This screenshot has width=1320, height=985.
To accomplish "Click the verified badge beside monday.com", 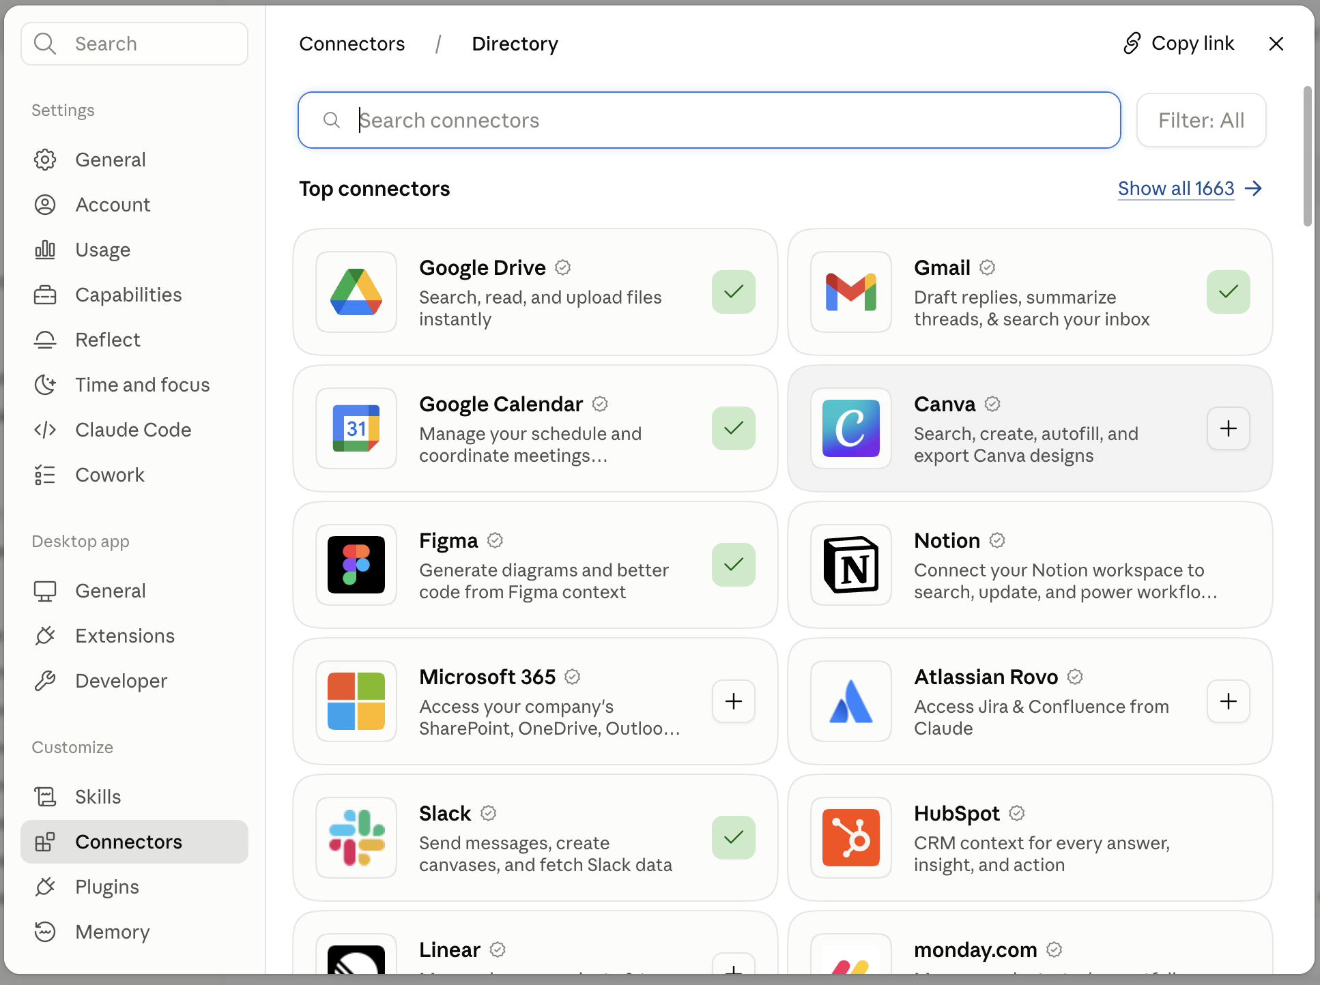I will [1054, 950].
